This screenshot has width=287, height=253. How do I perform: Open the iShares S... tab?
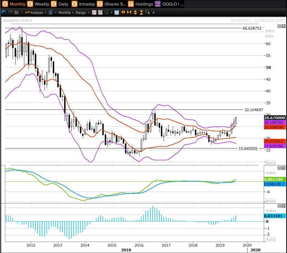112,4
